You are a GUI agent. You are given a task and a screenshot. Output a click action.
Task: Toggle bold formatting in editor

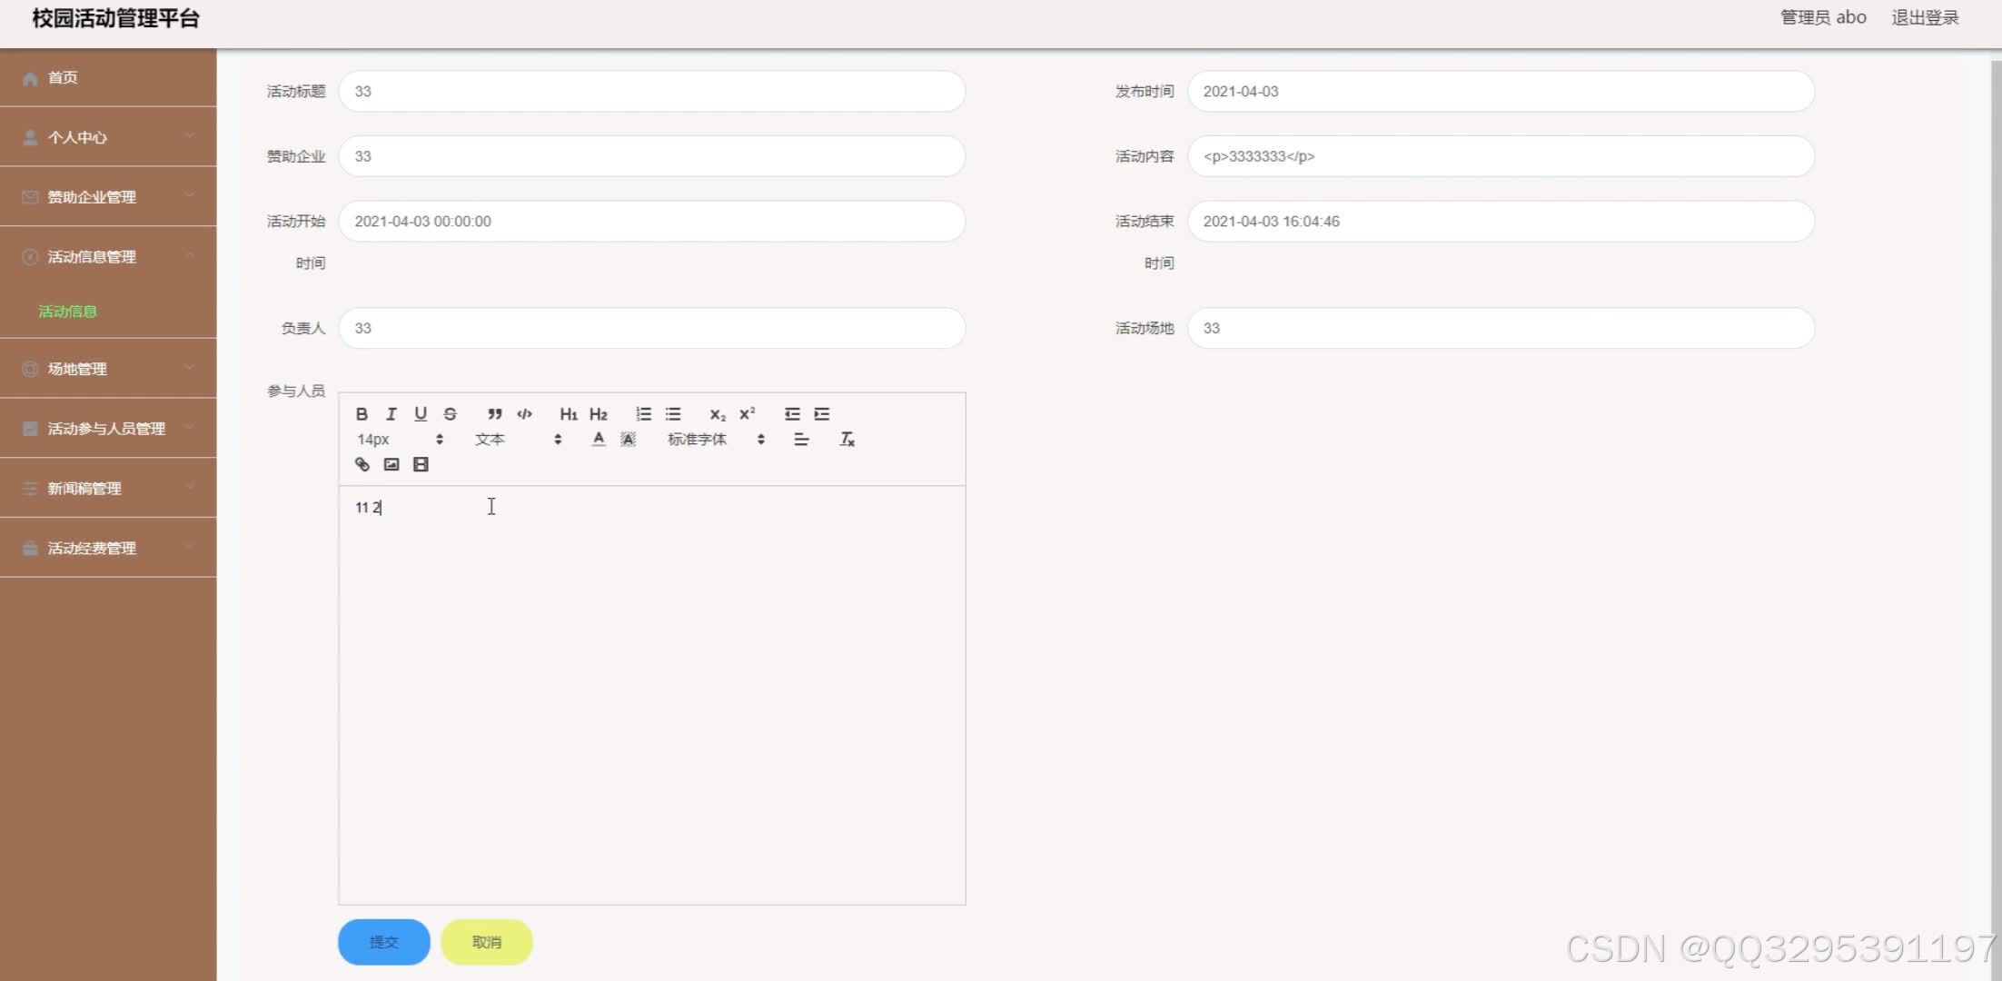point(362,414)
